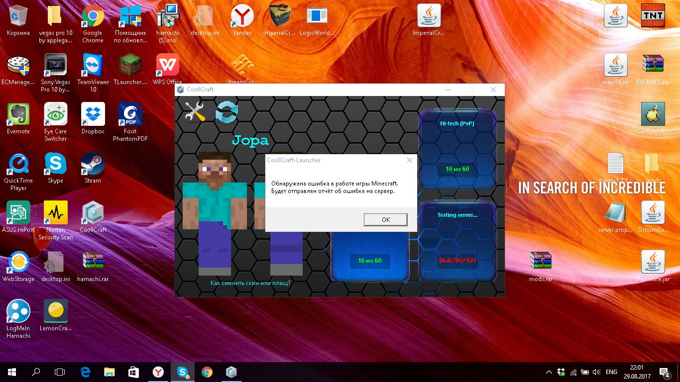680x382 pixels.
Task: Open 'Как сменить скин или плащ?' link
Action: [250, 283]
